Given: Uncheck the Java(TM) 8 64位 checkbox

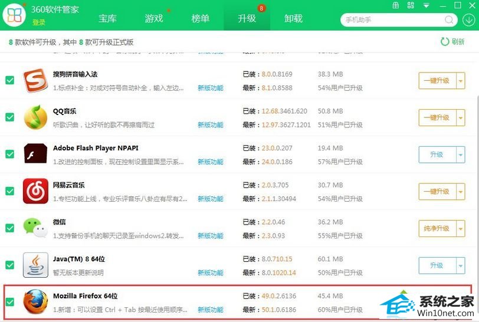Looking at the screenshot, I should 10,265.
